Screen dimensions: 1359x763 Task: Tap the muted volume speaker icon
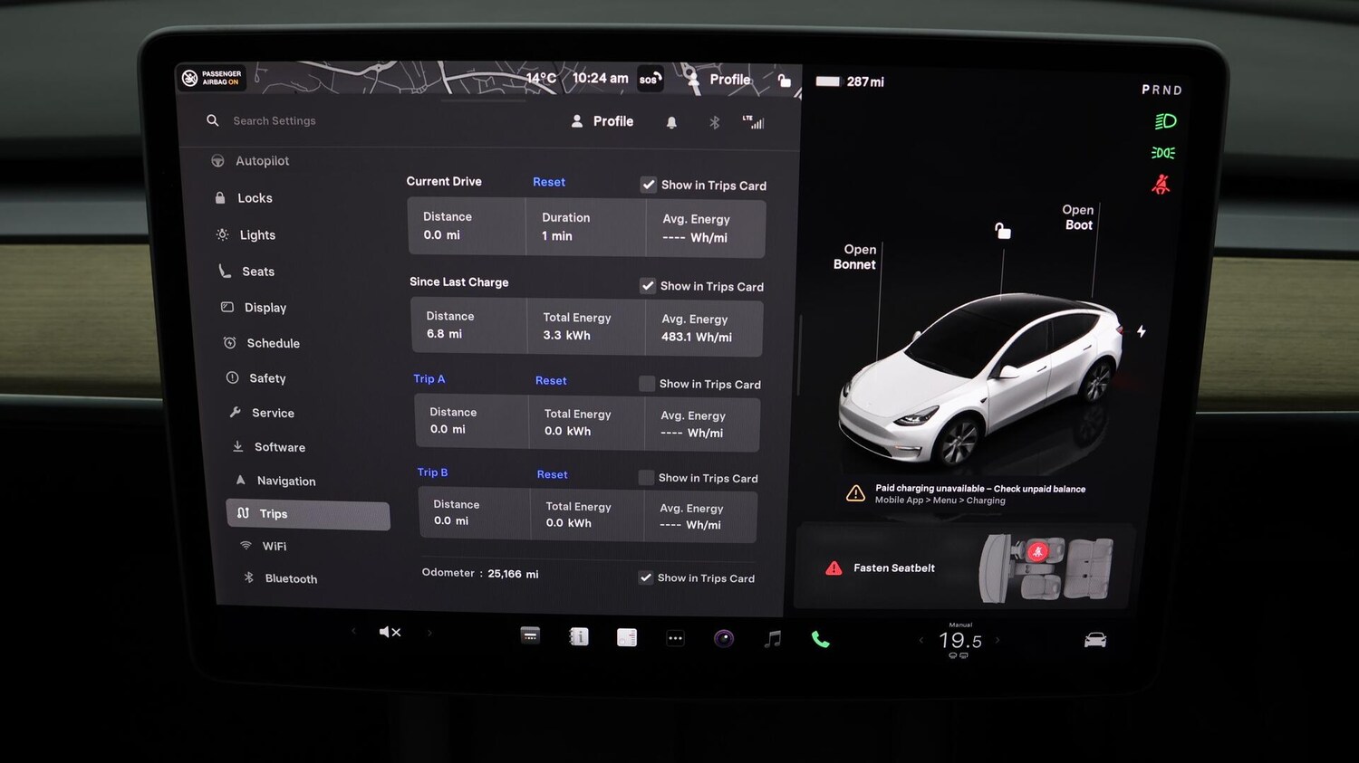[x=390, y=632]
